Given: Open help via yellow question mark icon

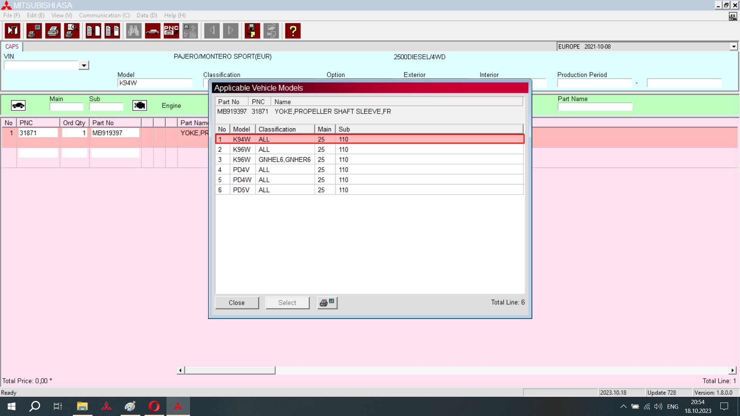Looking at the screenshot, I should pyautogui.click(x=293, y=31).
